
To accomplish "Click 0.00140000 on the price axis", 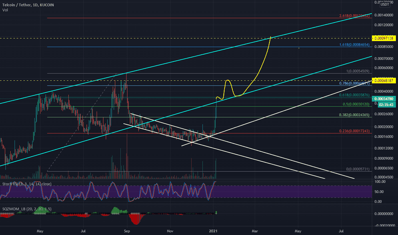I will pyautogui.click(x=384, y=15).
